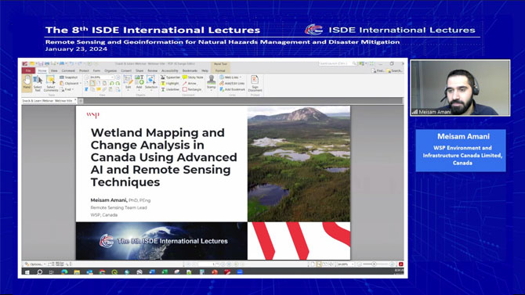Pick the Typewriter comment tool

[170, 77]
